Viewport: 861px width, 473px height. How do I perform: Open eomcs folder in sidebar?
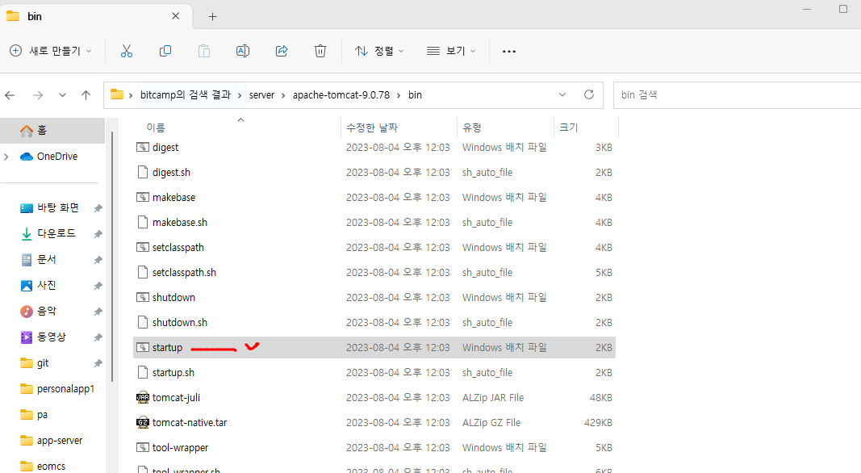[x=51, y=466]
